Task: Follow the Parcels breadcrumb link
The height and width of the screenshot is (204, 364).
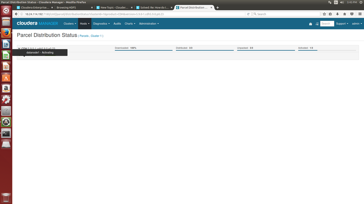Action: (x=84, y=36)
